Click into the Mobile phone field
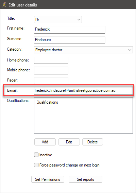This screenshot has height=193, width=136. [x=51, y=70]
